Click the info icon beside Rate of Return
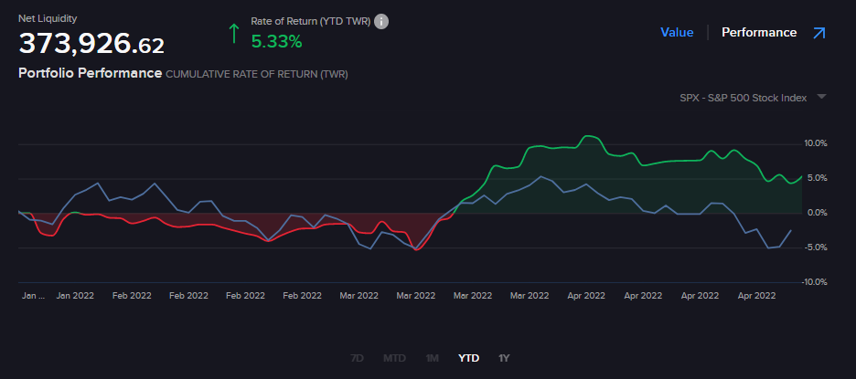 pos(381,21)
